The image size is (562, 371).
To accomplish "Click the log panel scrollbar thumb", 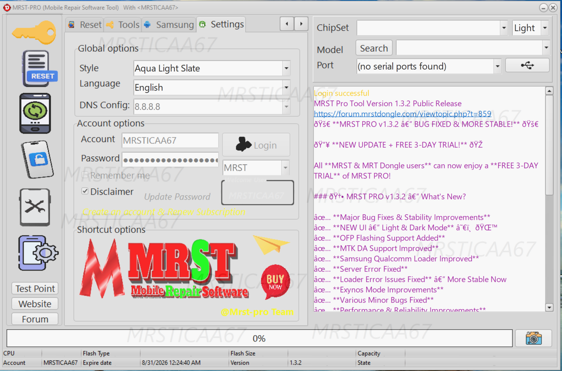I will pos(549,145).
